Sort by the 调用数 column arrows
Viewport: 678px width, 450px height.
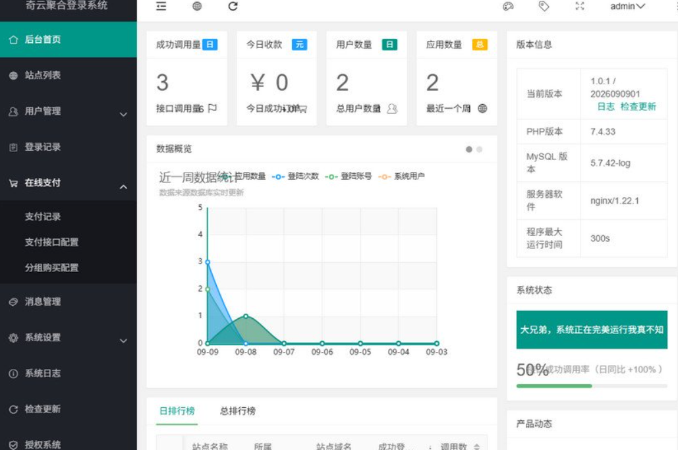(x=477, y=447)
